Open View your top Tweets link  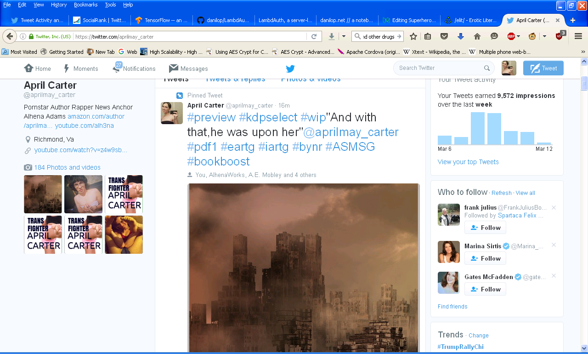(x=468, y=162)
